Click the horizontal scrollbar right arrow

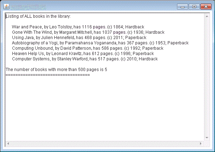click(201, 143)
